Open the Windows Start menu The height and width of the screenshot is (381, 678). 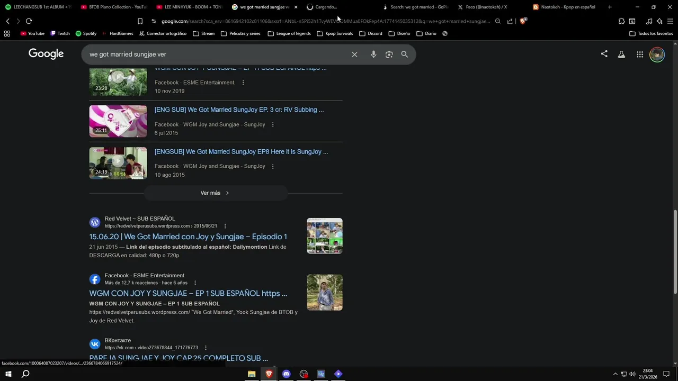[x=8, y=374]
